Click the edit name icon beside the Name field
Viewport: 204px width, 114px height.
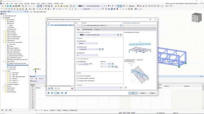pyautogui.click(x=121, y=25)
